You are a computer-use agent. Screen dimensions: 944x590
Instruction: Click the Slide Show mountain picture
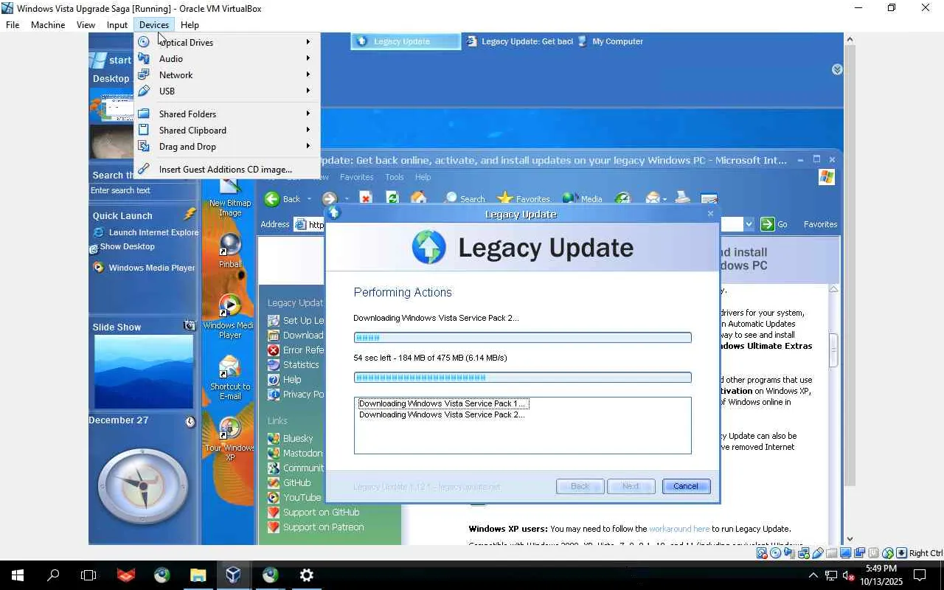[144, 372]
